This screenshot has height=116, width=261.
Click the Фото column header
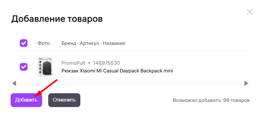(x=44, y=44)
